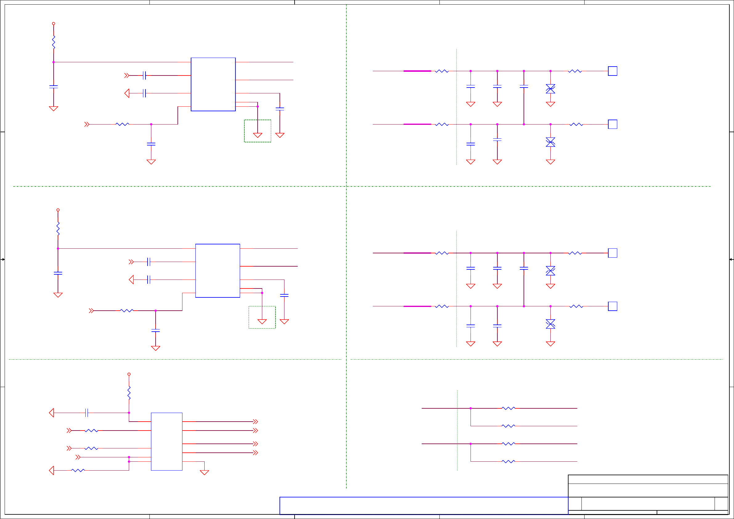Click the lowest square pad on the right side
The image size is (734, 519).
pos(612,306)
